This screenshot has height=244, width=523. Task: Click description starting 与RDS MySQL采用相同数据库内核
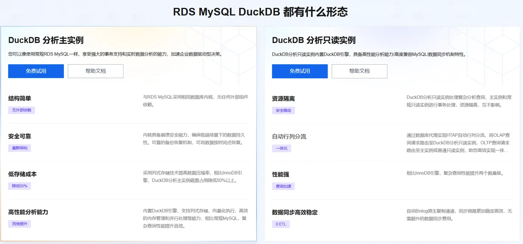pyautogui.click(x=195, y=101)
